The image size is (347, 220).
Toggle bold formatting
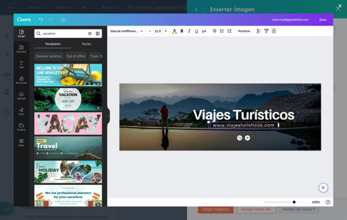pos(182,31)
